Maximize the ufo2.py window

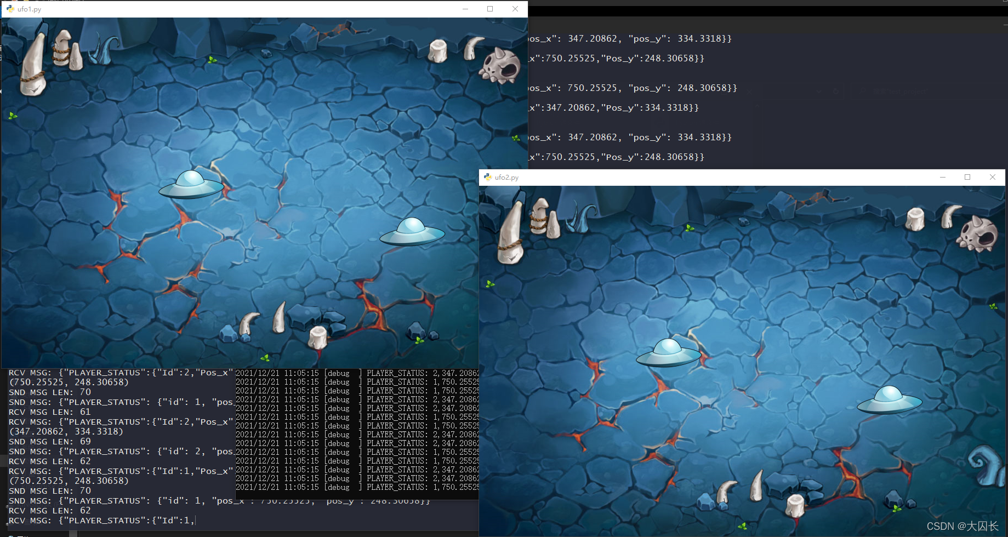coord(967,177)
